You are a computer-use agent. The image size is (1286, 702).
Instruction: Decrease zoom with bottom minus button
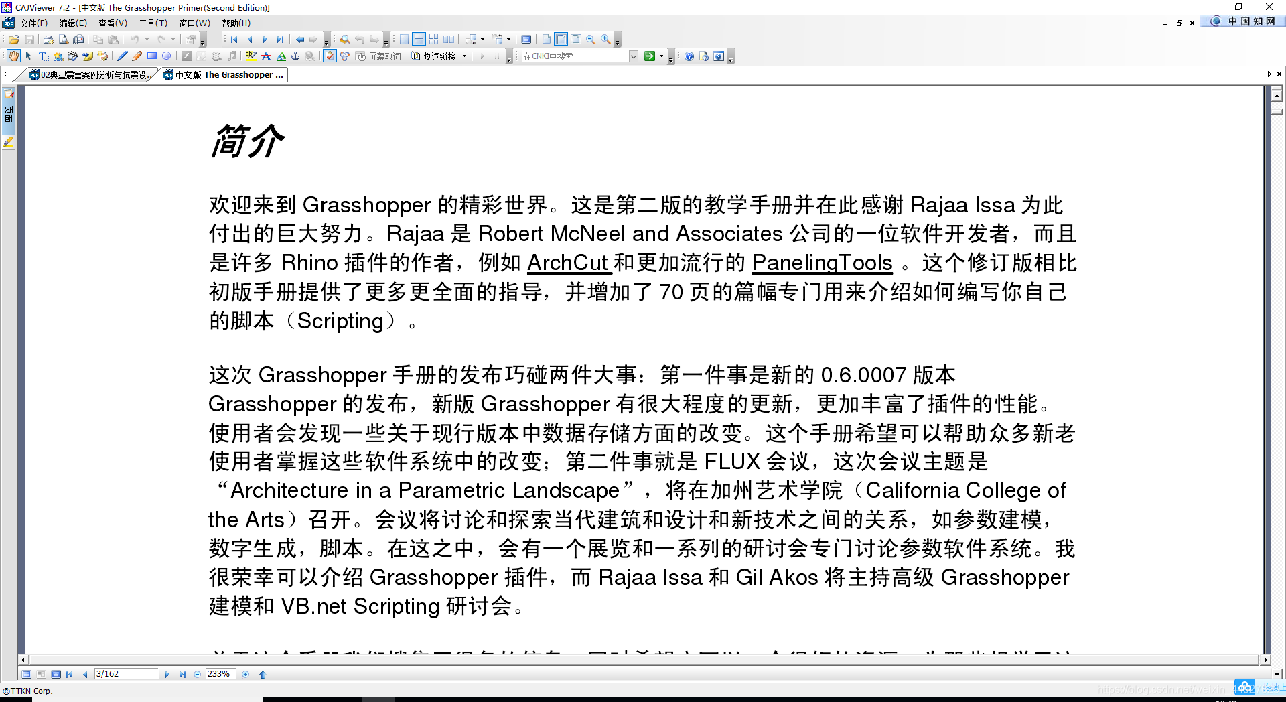click(197, 675)
